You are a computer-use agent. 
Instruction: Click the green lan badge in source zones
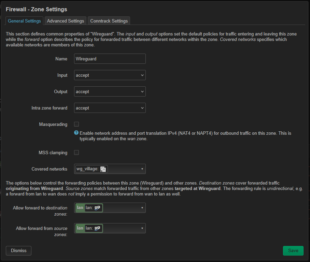tap(80, 228)
